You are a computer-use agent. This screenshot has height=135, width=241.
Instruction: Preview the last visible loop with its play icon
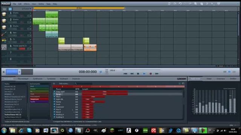[54, 117]
